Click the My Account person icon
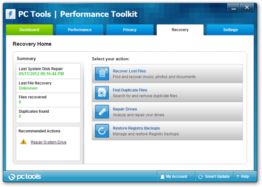Screen dimensions: 262x187 point(162,177)
